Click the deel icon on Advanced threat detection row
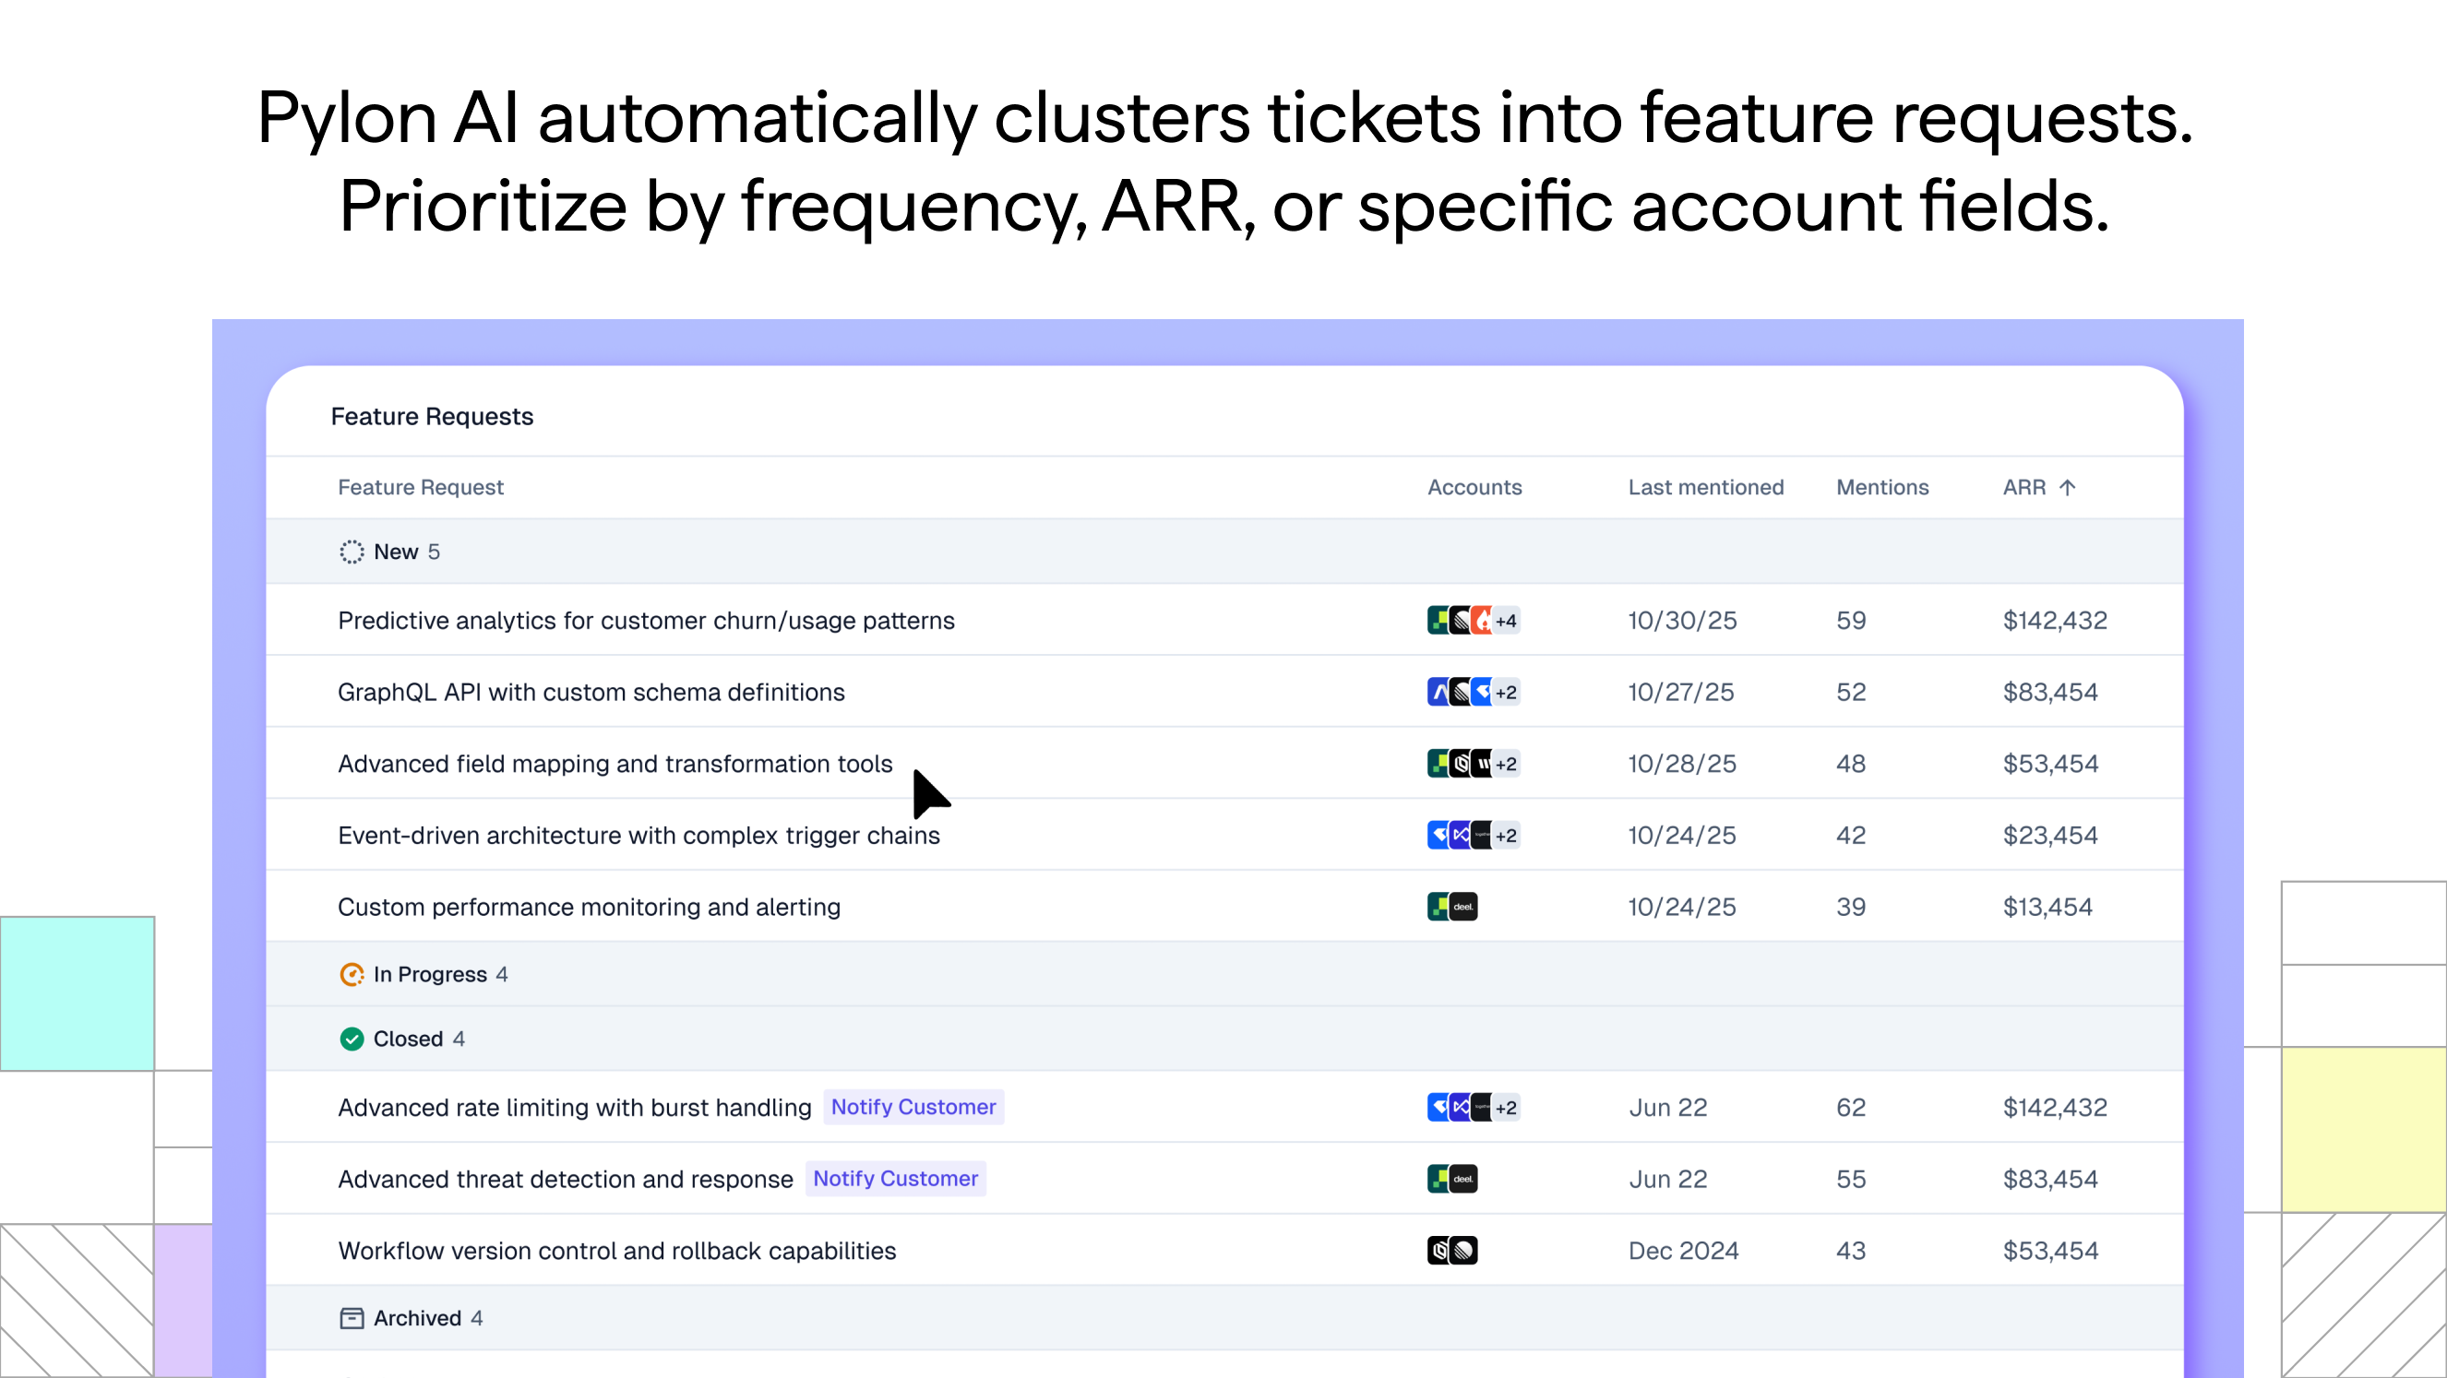 click(x=1462, y=1179)
